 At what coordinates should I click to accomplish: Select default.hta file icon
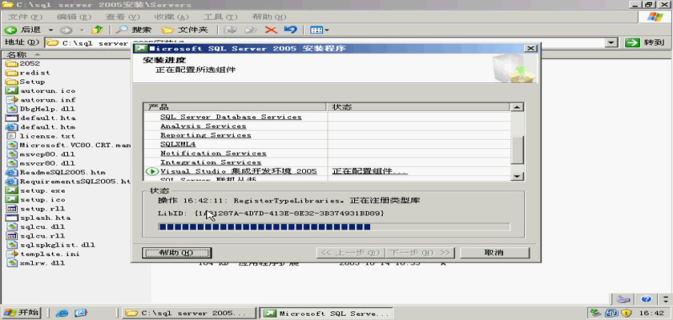coord(12,118)
